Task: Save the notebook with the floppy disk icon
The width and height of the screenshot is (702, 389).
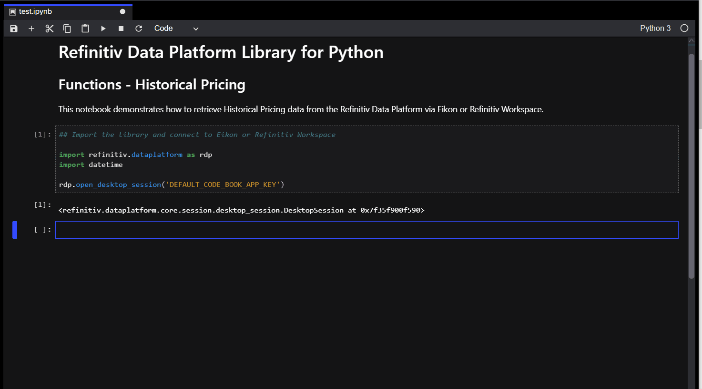Action: 14,29
